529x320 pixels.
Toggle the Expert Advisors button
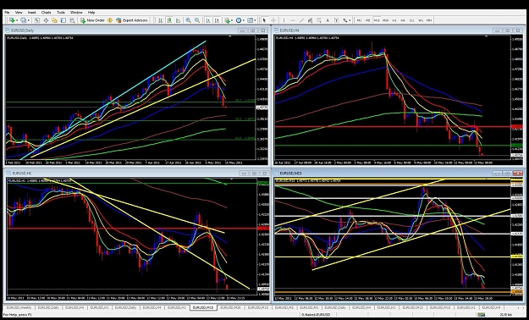[x=132, y=20]
